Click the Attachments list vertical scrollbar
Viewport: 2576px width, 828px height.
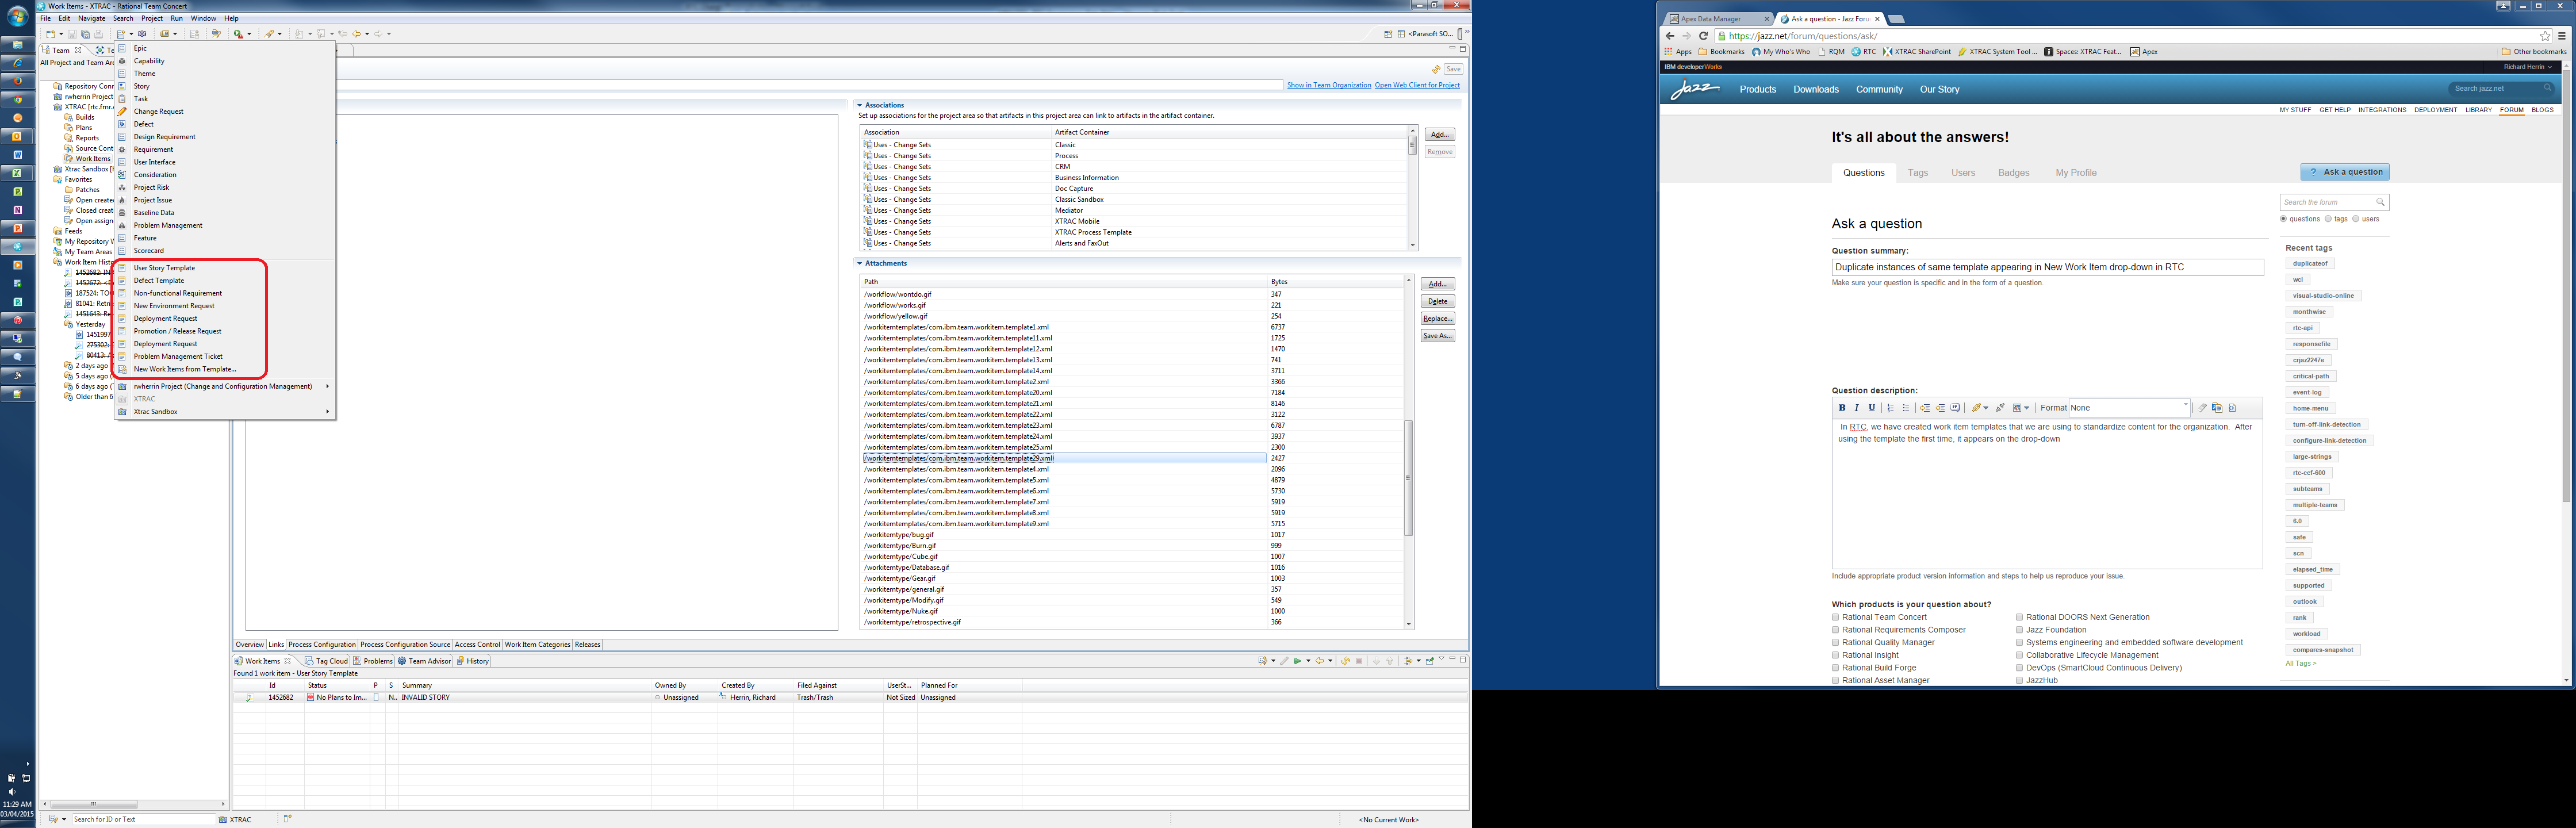(x=1408, y=478)
